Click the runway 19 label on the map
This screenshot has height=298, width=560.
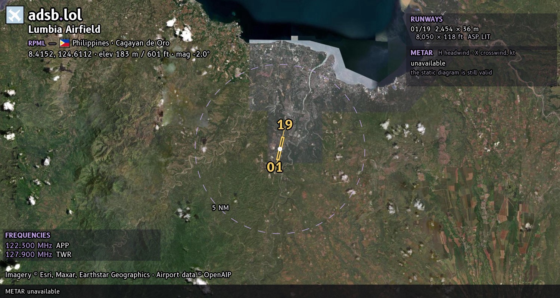click(x=285, y=125)
